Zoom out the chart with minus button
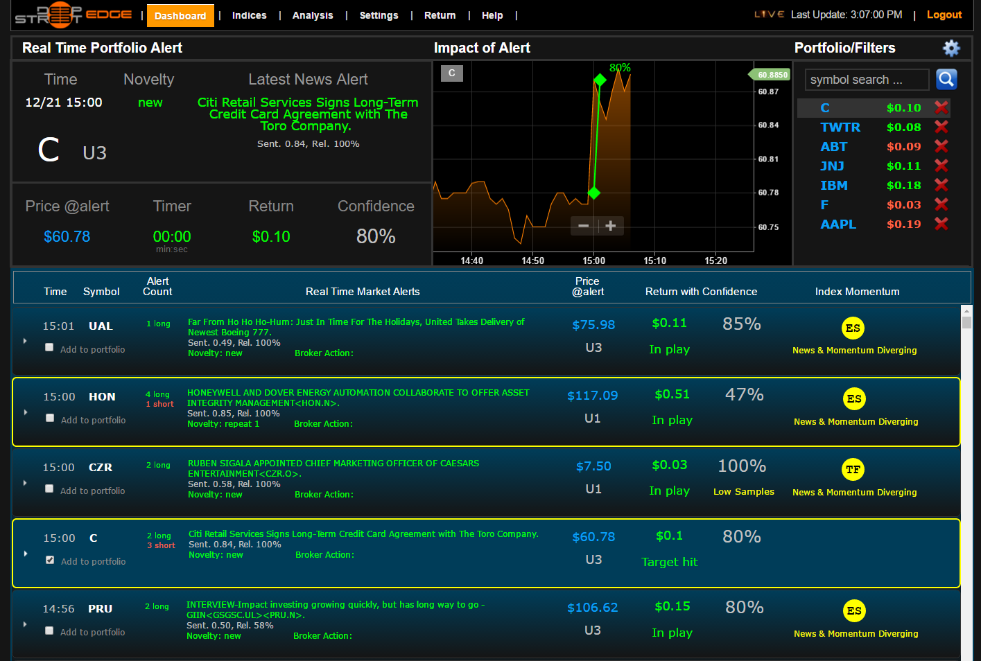 tap(584, 226)
